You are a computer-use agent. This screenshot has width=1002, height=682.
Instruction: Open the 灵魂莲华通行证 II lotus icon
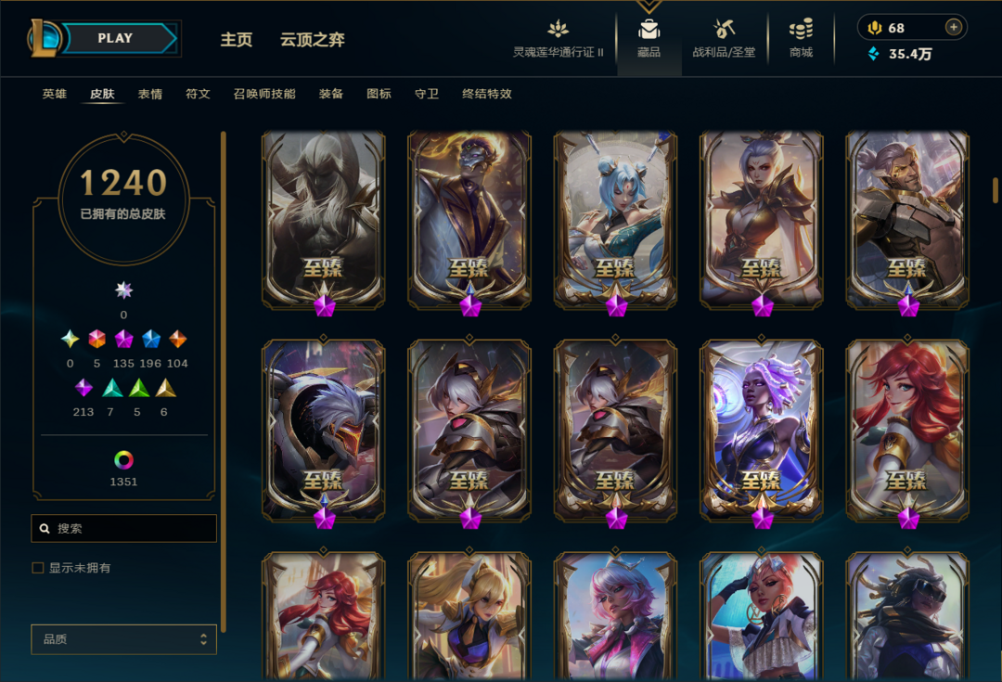click(x=558, y=29)
